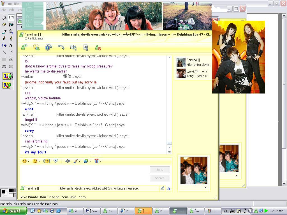Select the gray color swatch in palette

click(x=15, y=190)
